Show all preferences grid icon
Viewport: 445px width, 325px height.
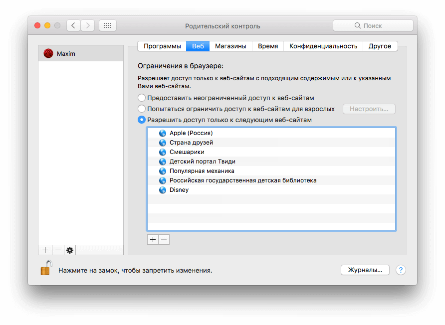108,25
